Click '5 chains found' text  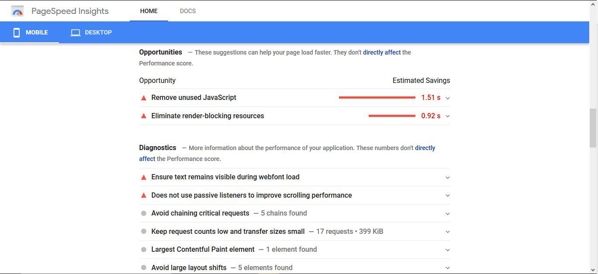(x=284, y=213)
